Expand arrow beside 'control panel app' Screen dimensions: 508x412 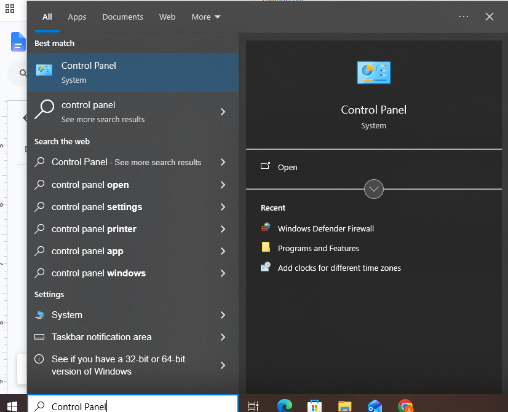pos(223,251)
